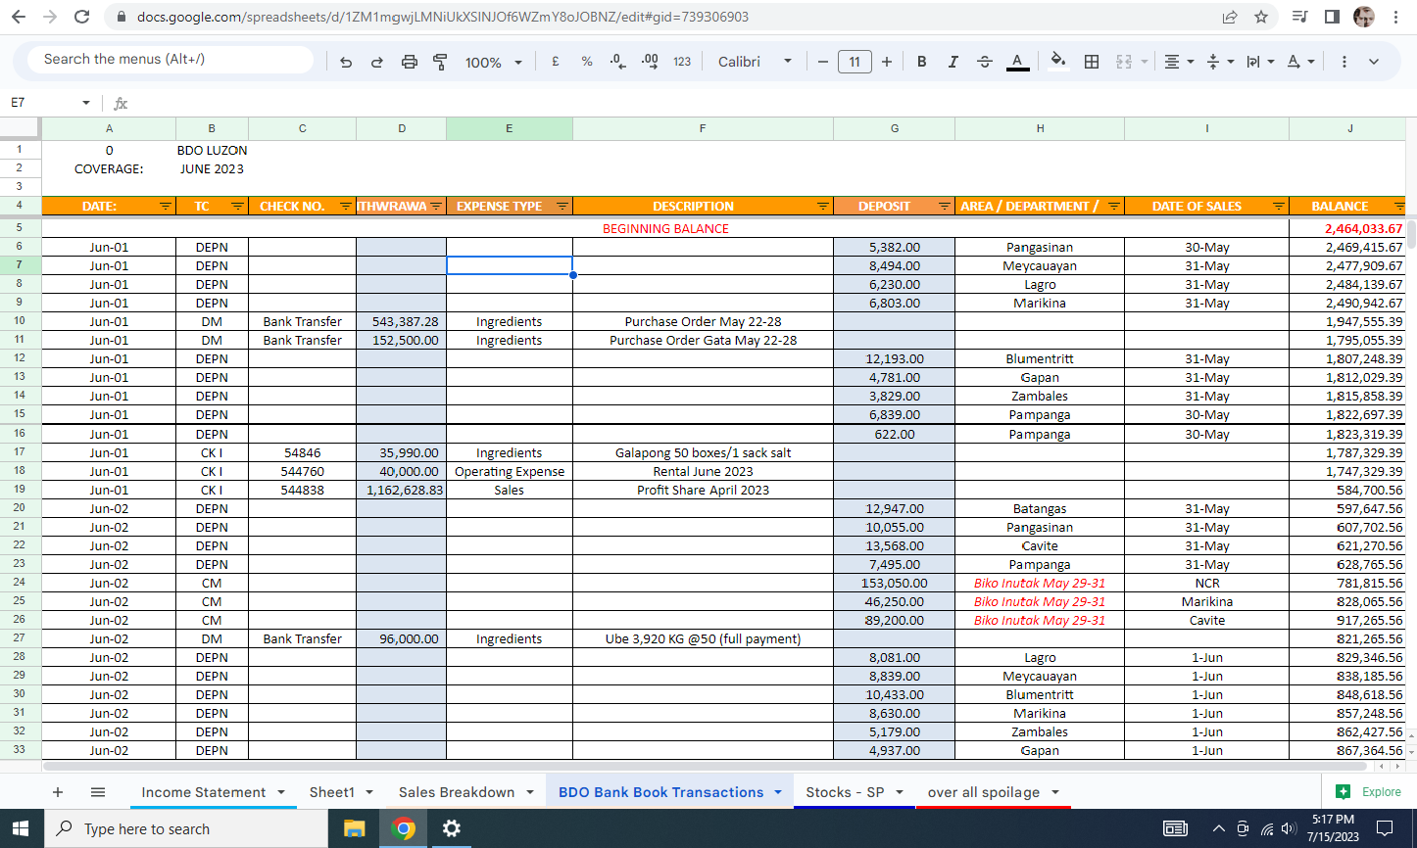
Task: Bookmark this page with star icon
Action: [x=1261, y=17]
